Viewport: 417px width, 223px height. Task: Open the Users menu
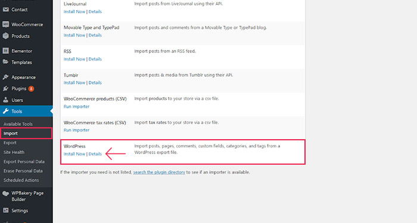17,100
